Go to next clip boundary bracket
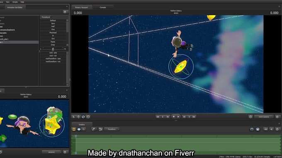This screenshot has height=158, width=282. (x=189, y=117)
